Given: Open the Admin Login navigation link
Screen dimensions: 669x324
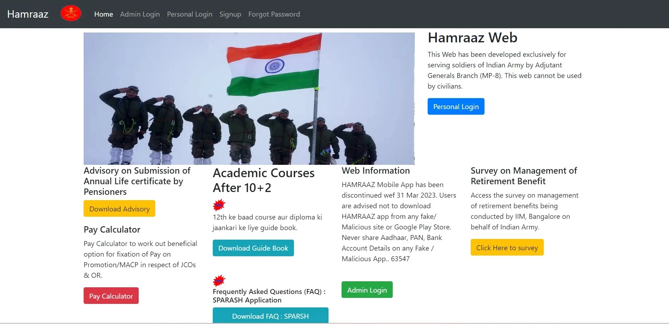Looking at the screenshot, I should tap(140, 14).
